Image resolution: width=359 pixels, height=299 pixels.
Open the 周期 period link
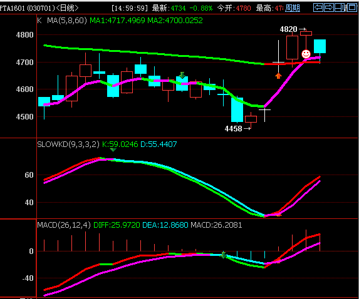click(x=293, y=8)
